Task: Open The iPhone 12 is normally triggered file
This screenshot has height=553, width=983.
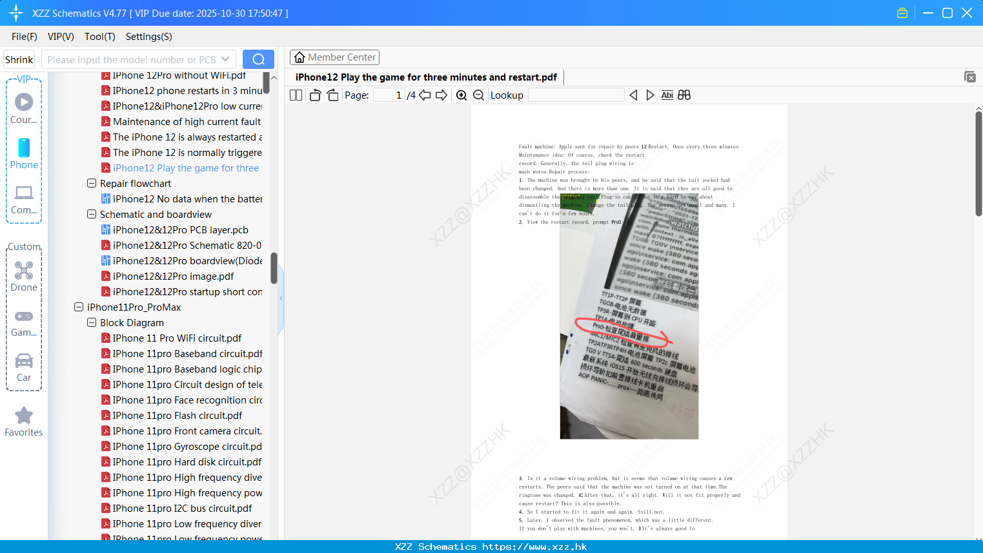Action: [x=181, y=153]
